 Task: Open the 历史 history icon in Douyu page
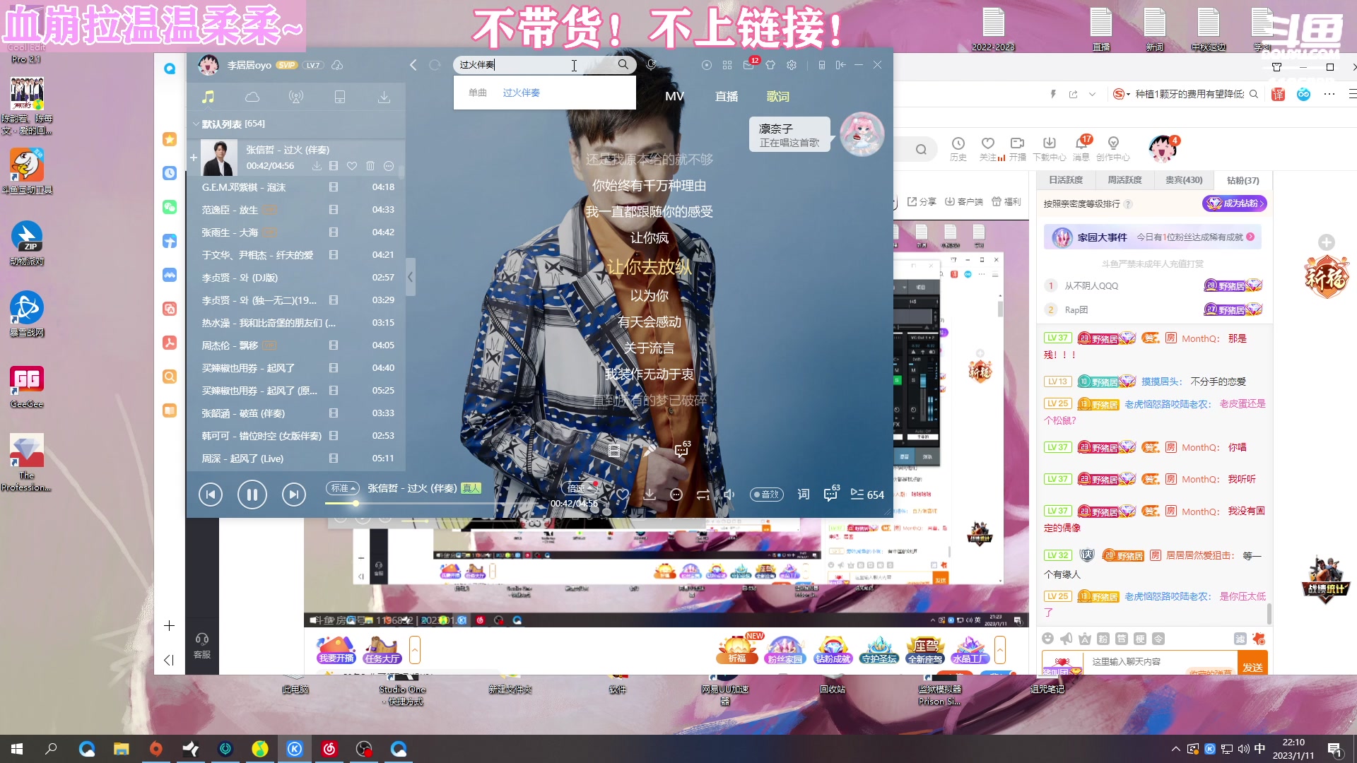click(958, 148)
